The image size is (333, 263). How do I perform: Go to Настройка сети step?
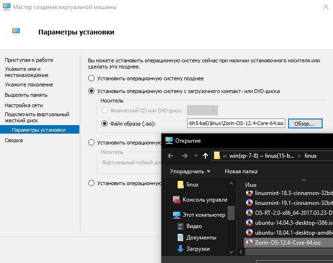click(24, 105)
